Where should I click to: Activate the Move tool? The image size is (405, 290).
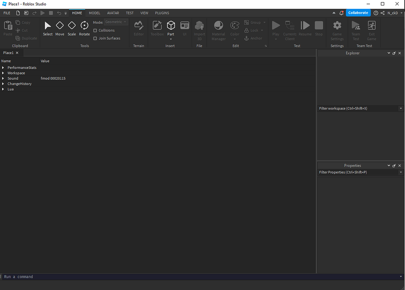coord(59,29)
